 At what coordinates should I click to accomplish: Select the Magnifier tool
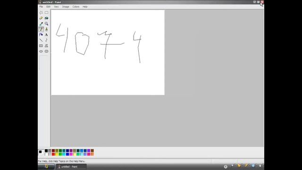(46, 24)
